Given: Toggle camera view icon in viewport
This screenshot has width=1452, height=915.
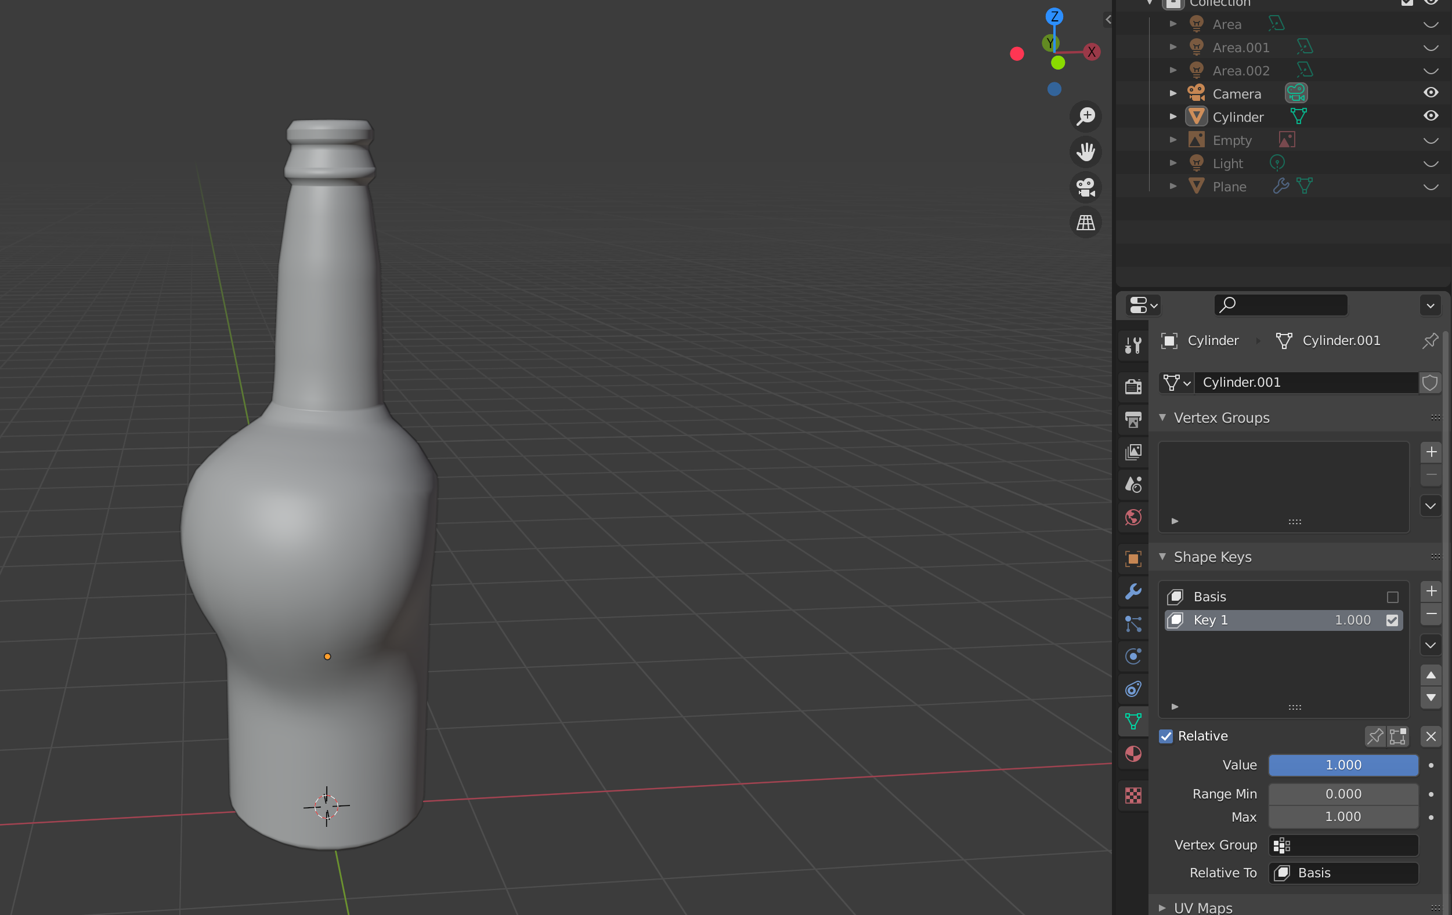Looking at the screenshot, I should (1086, 187).
